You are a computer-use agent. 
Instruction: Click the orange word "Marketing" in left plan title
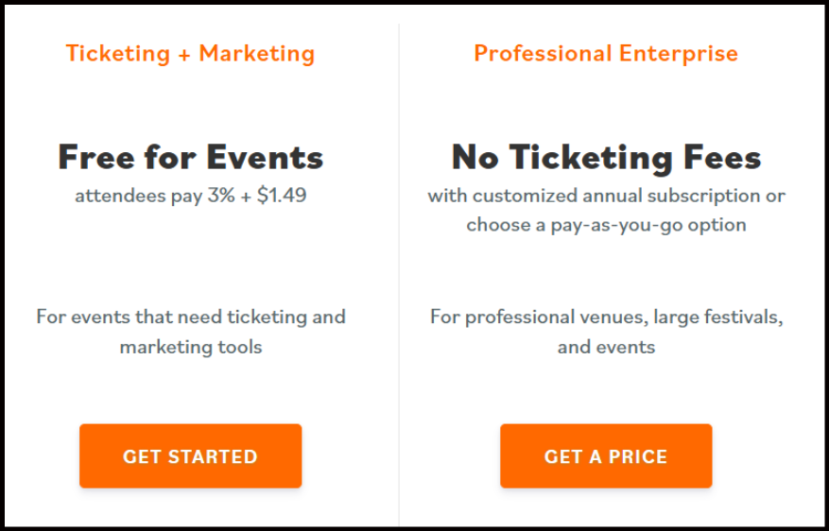tap(256, 54)
